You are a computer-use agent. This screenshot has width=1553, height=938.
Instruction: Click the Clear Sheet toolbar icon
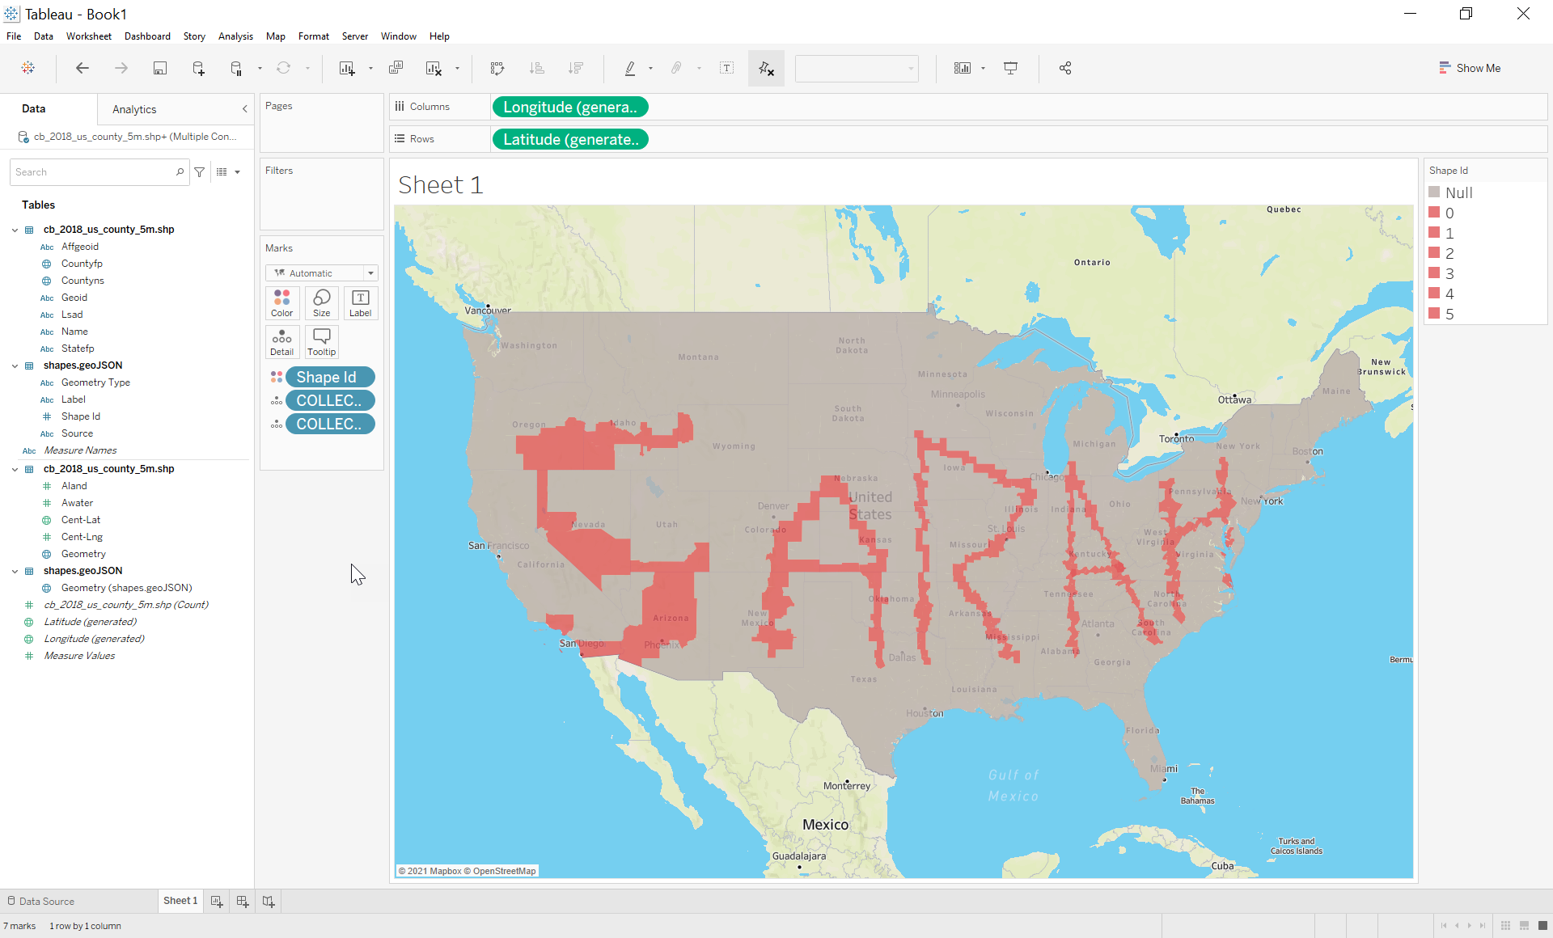pyautogui.click(x=435, y=68)
